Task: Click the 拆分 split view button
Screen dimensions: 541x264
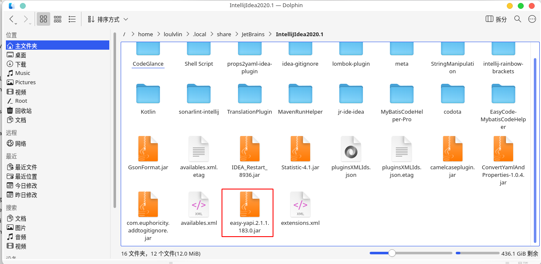Action: (496, 19)
